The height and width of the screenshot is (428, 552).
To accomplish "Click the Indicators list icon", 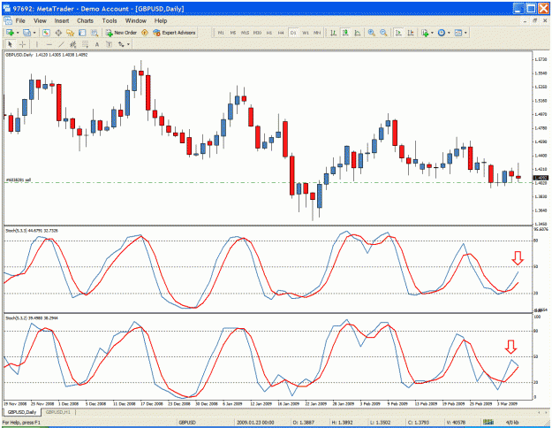I will pos(425,33).
